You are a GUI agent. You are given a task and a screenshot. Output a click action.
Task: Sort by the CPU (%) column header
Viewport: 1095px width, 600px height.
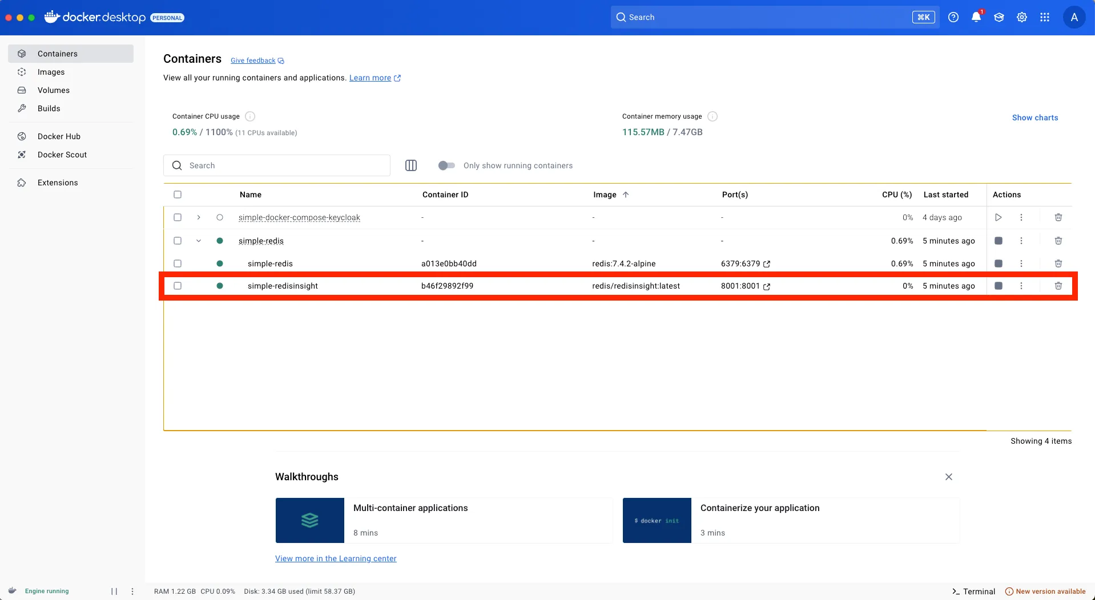pos(897,194)
